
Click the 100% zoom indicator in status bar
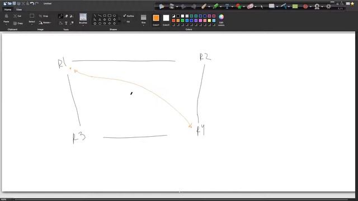(x=3, y=200)
